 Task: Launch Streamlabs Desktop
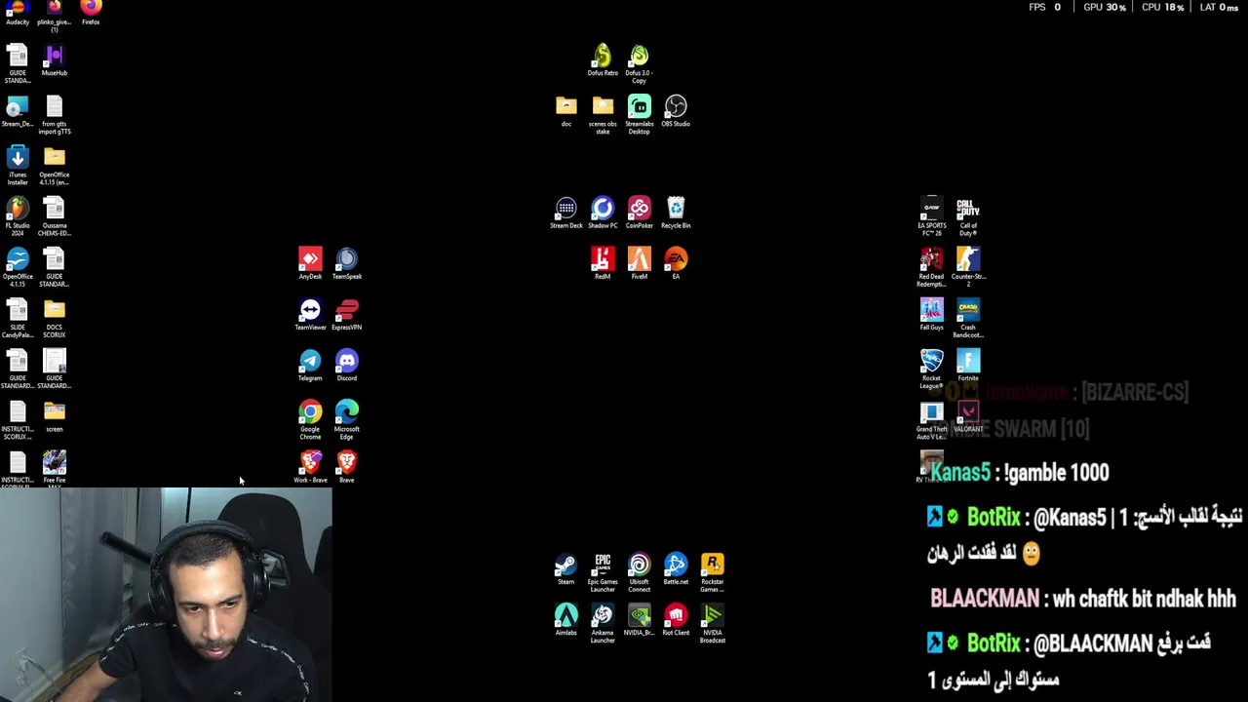tap(639, 114)
